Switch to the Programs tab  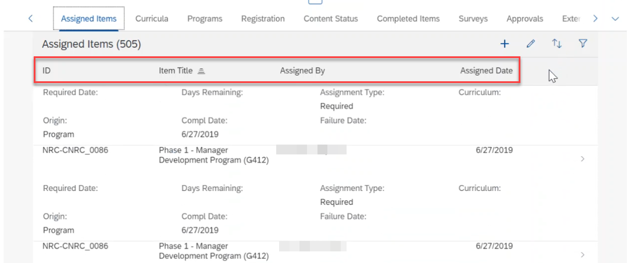[x=205, y=19]
